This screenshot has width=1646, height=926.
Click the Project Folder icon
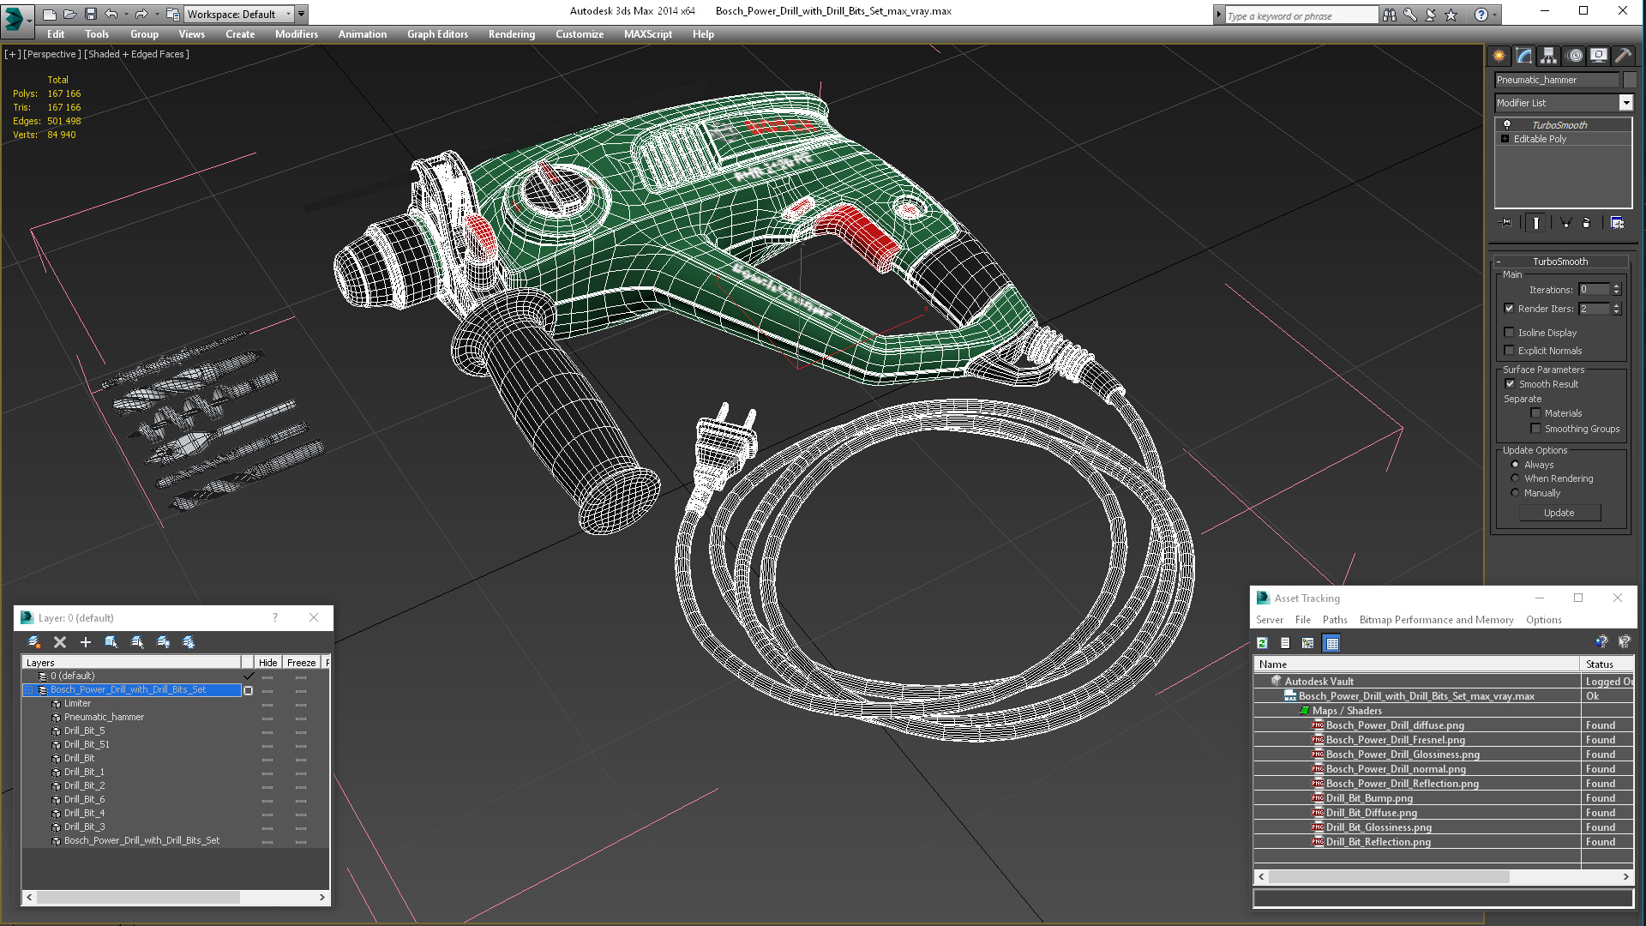[x=173, y=14]
